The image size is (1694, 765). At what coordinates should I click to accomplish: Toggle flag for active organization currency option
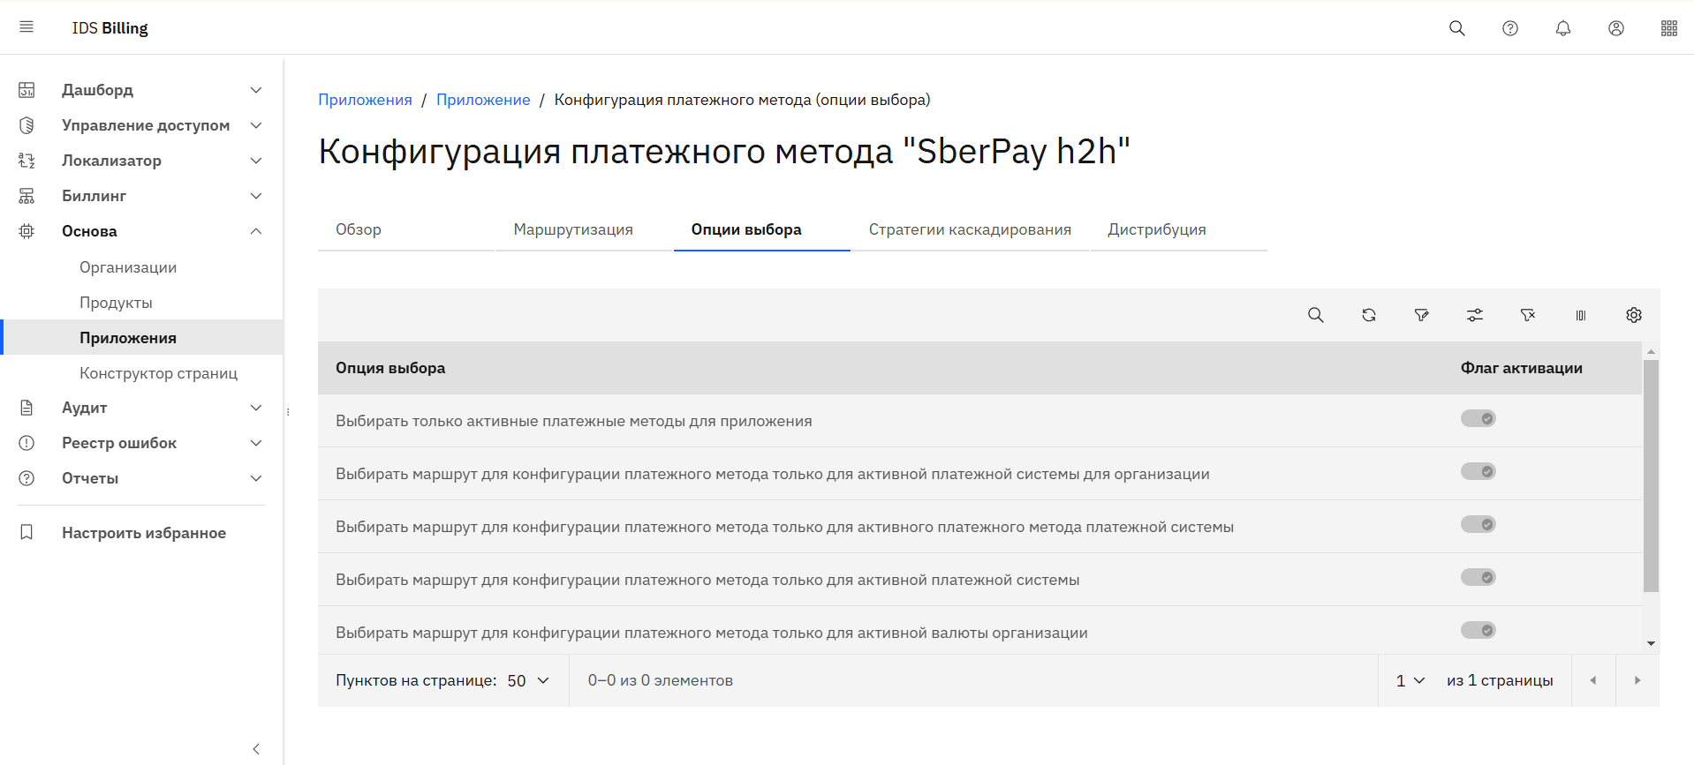pyautogui.click(x=1478, y=630)
